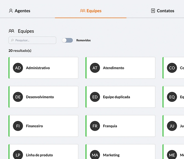This screenshot has width=184, height=159.
Task: Click the CO team avatar icon
Action: click(x=172, y=68)
